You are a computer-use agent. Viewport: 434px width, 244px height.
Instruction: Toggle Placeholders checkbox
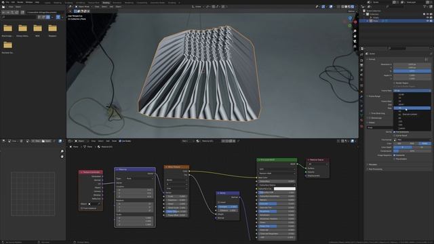point(394,159)
